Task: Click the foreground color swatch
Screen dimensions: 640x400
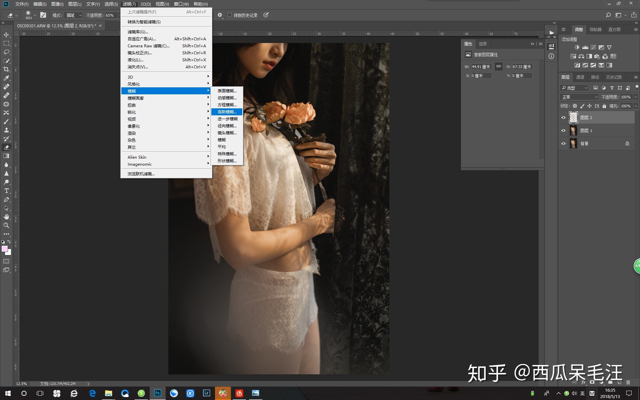Action: [4, 248]
